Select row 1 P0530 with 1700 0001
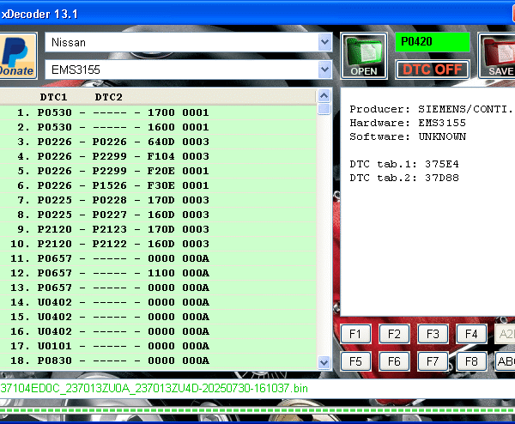 (x=158, y=112)
